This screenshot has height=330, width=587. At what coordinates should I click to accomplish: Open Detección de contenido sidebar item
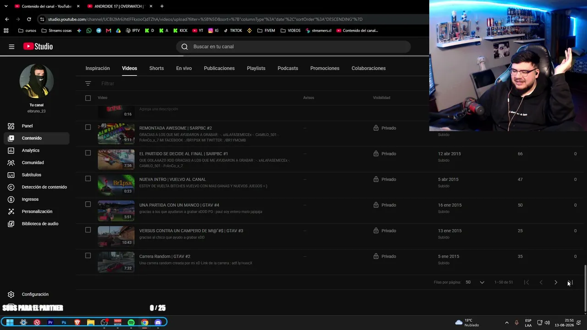[36, 187]
